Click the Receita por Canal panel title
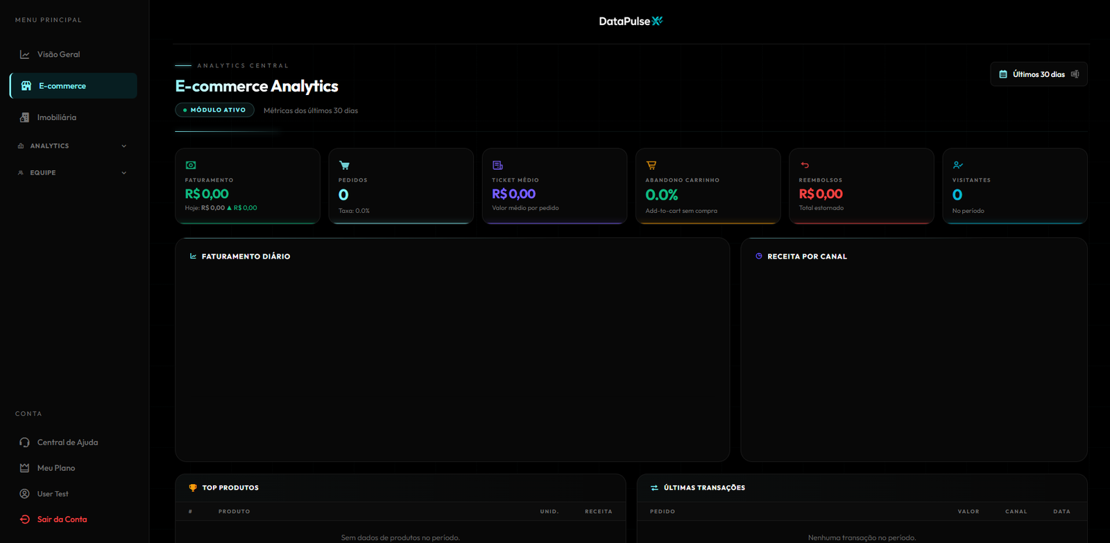The height and width of the screenshot is (543, 1110). point(807,257)
